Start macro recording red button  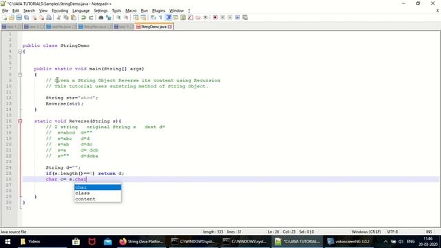point(215,17)
